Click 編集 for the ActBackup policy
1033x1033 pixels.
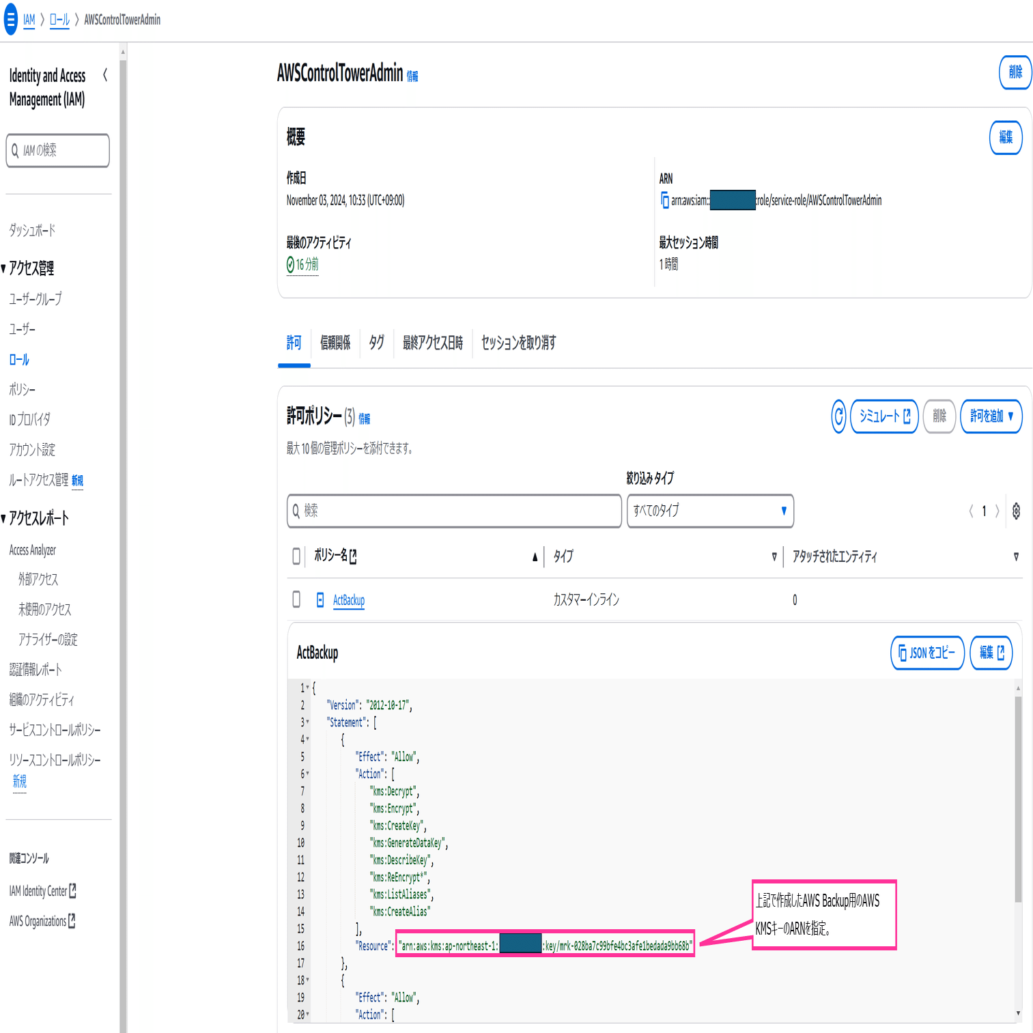991,653
